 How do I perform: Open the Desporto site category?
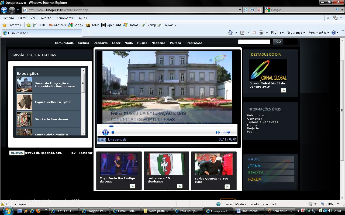101,43
